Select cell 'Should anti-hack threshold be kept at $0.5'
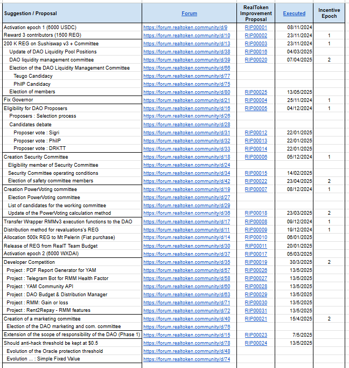349x368 pixels. coord(72,343)
